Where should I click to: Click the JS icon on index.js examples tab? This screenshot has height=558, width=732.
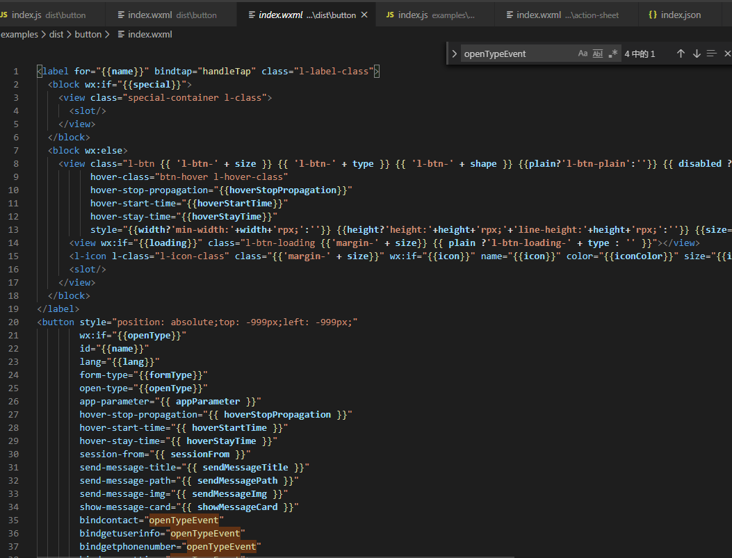[390, 15]
